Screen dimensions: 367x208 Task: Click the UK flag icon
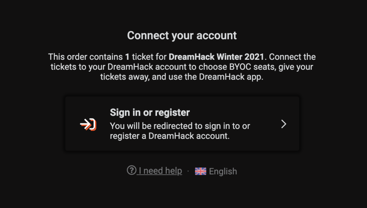(201, 171)
